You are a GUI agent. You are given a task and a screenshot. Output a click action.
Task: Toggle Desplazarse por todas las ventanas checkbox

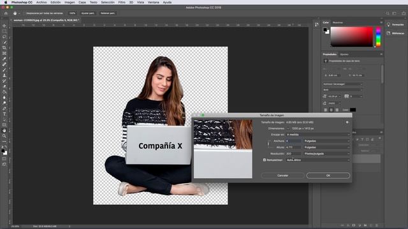pos(24,13)
